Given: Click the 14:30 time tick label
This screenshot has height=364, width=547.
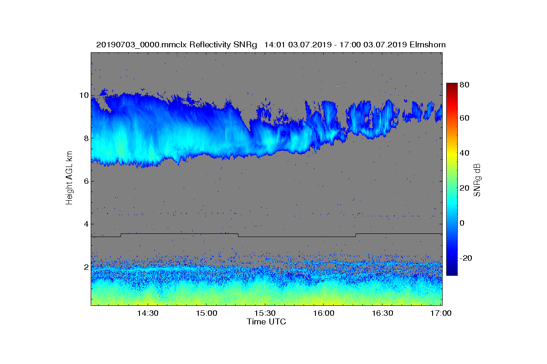Looking at the screenshot, I should click(148, 313).
